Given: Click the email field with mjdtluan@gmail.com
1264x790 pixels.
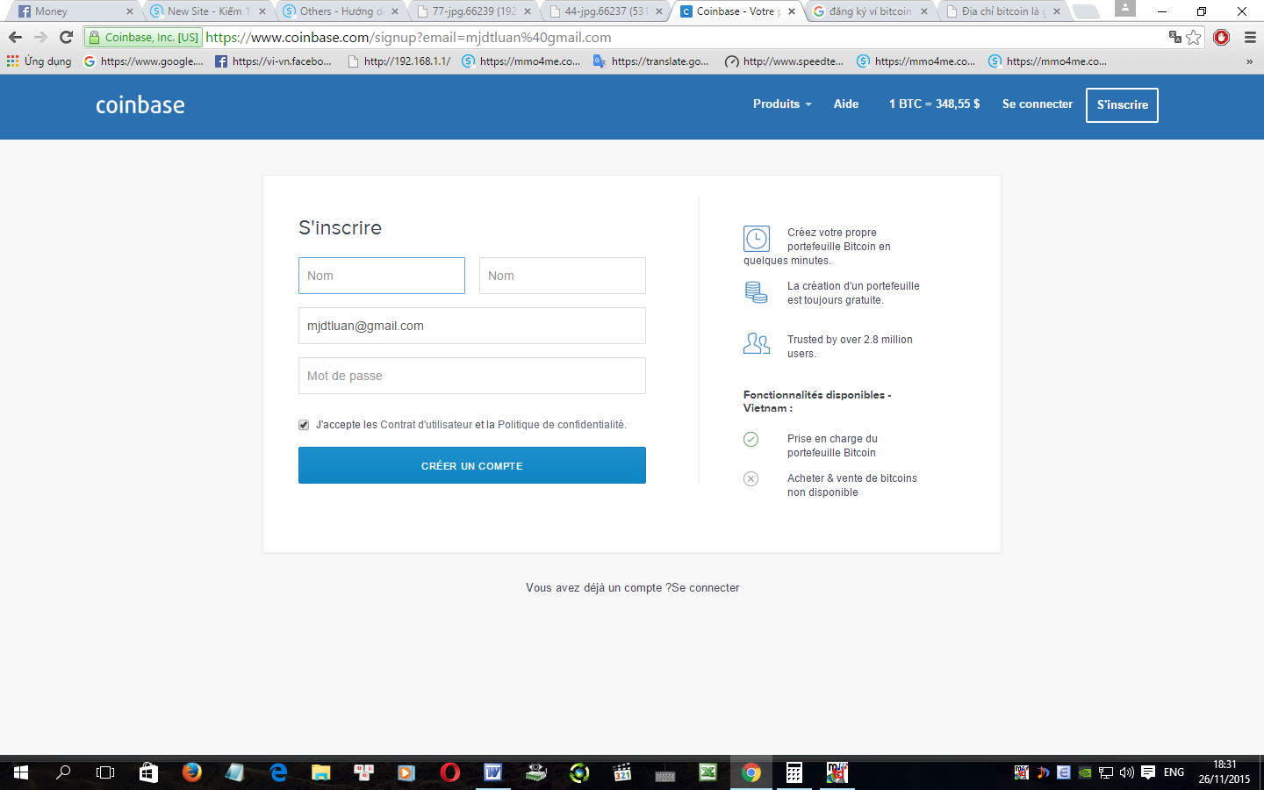Looking at the screenshot, I should click(x=472, y=326).
